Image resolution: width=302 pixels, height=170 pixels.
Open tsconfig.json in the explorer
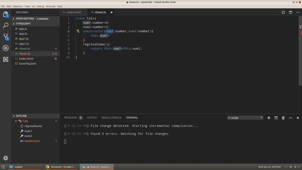[35, 64]
